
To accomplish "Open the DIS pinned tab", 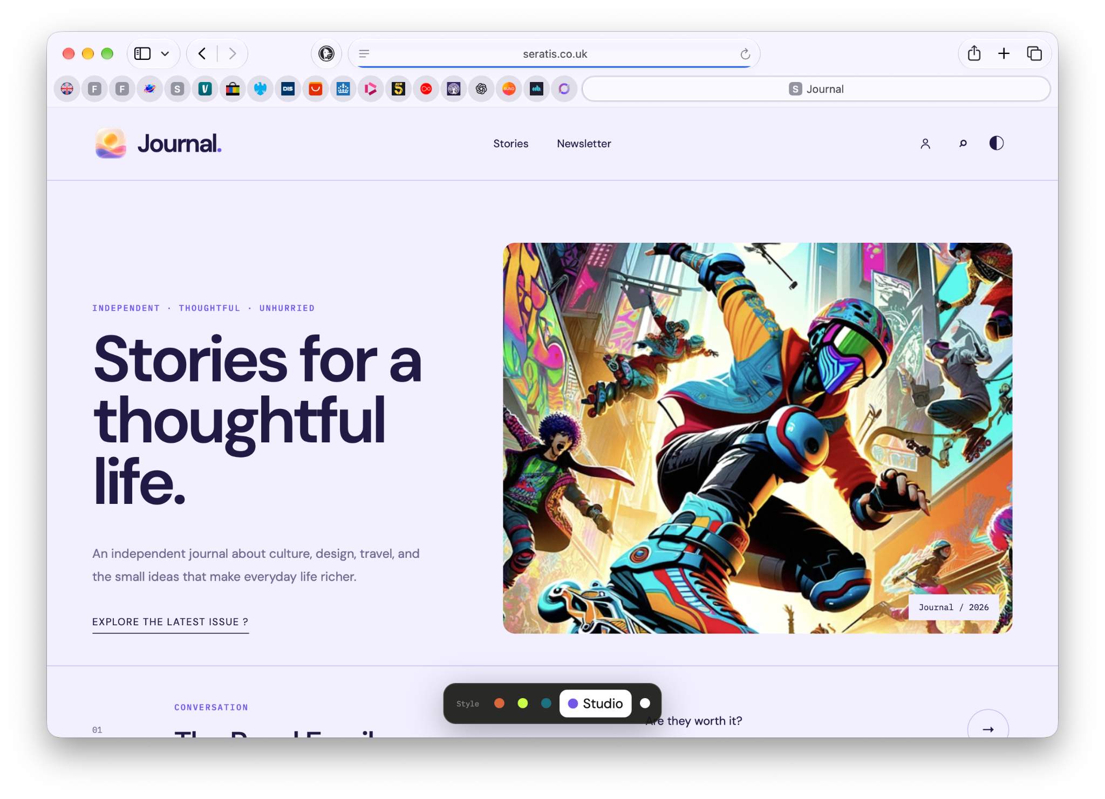I will [288, 89].
